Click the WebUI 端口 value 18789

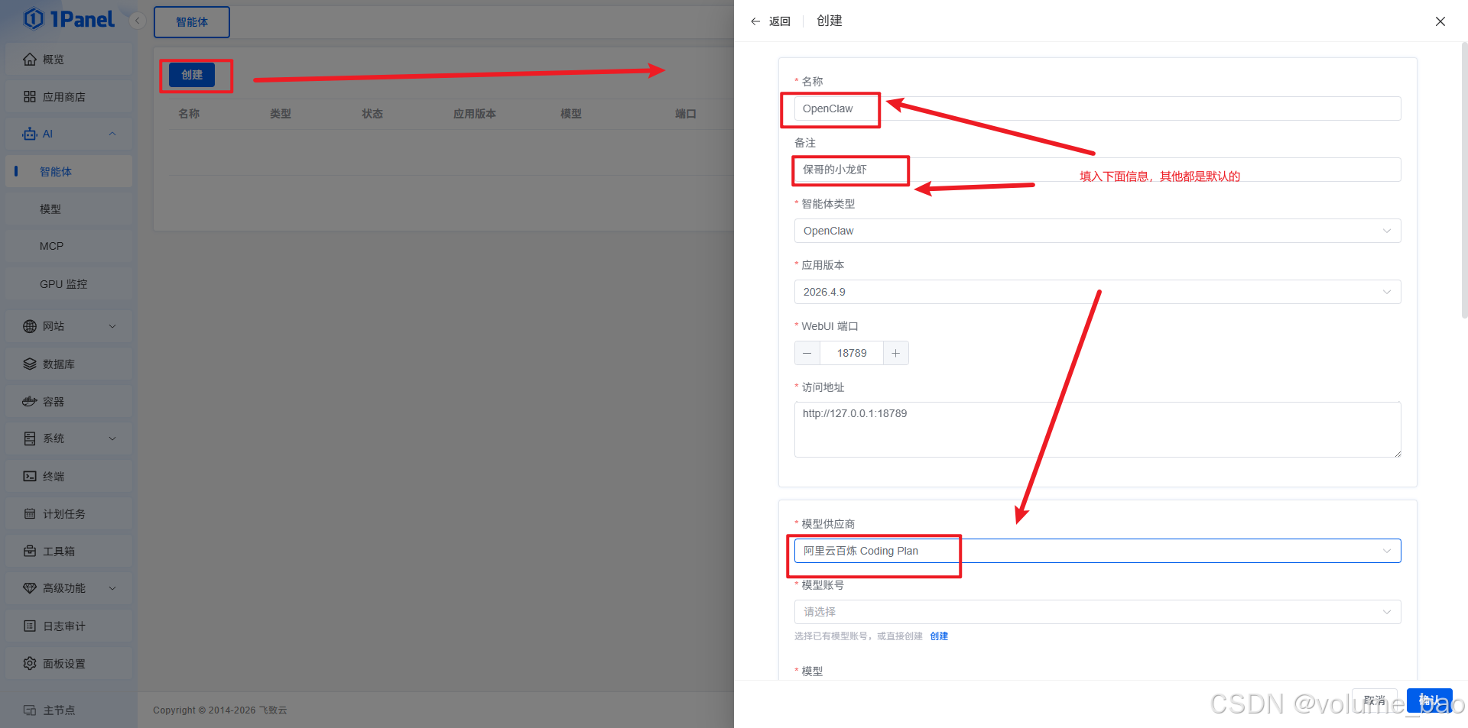click(x=852, y=353)
